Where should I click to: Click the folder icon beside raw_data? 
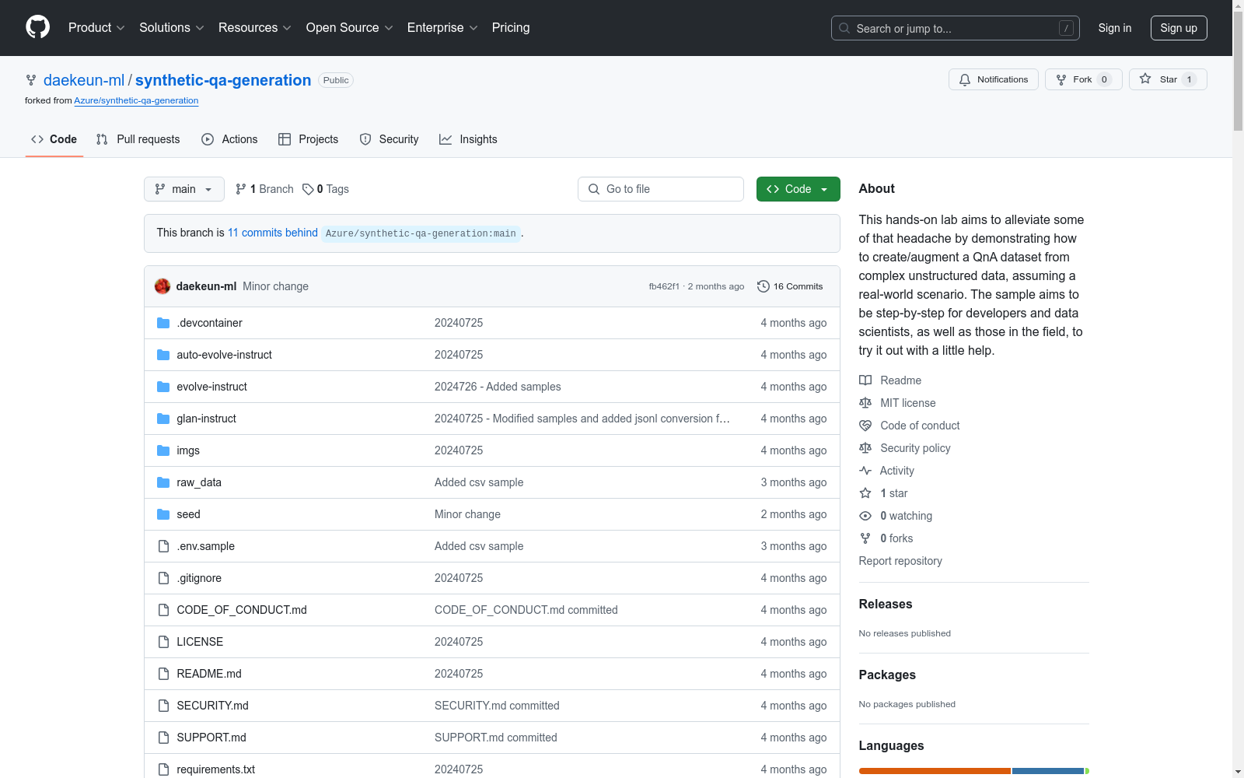[x=163, y=482]
